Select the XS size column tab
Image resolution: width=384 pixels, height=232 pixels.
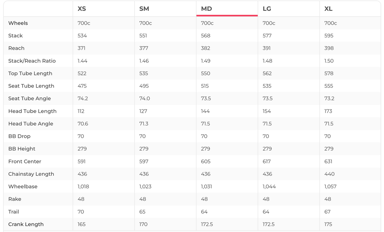point(82,9)
